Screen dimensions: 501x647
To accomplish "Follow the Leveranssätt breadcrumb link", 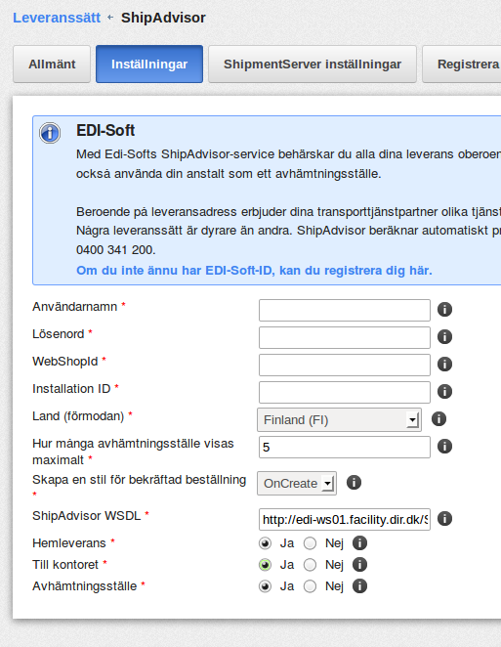I will pyautogui.click(x=57, y=18).
